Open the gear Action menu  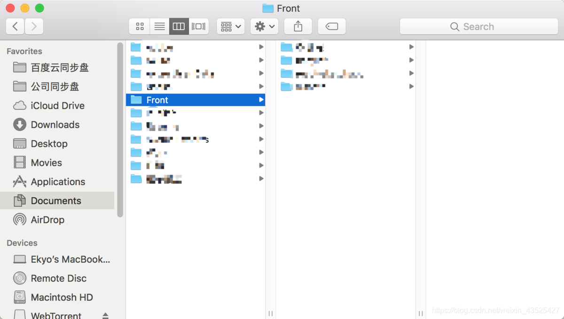264,26
